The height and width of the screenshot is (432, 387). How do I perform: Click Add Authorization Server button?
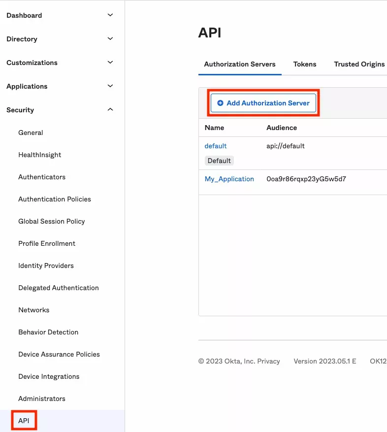click(263, 103)
